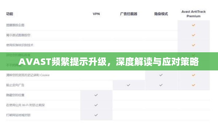The image size is (218, 123).
Task: Click the VPN checkmark for 打破网站地域封锁
Action: coord(96,115)
